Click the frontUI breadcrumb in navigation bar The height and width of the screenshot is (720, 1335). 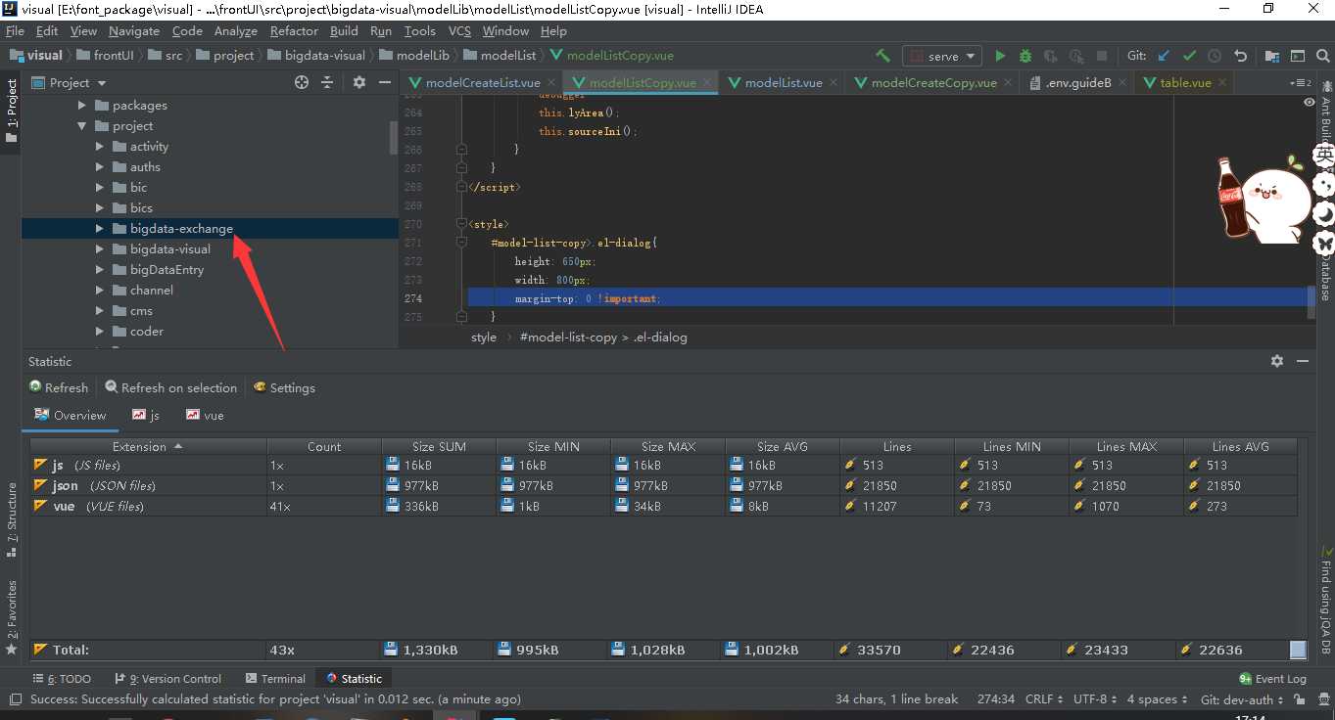point(105,56)
